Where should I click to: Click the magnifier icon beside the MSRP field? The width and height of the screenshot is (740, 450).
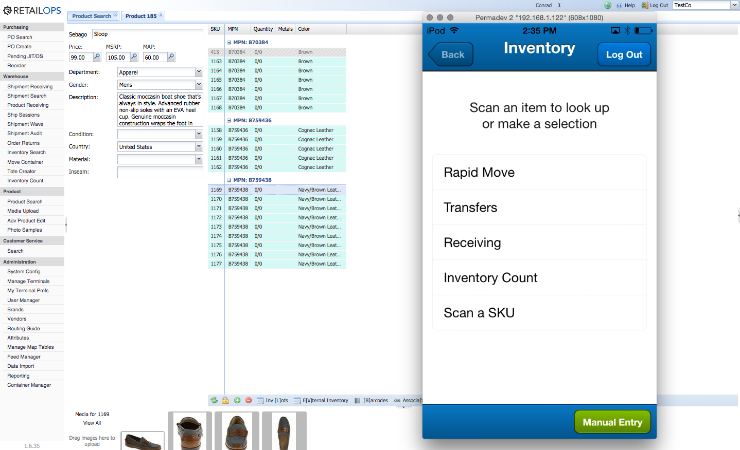point(134,57)
